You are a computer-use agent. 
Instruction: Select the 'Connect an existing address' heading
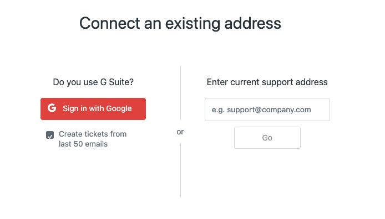pyautogui.click(x=180, y=23)
